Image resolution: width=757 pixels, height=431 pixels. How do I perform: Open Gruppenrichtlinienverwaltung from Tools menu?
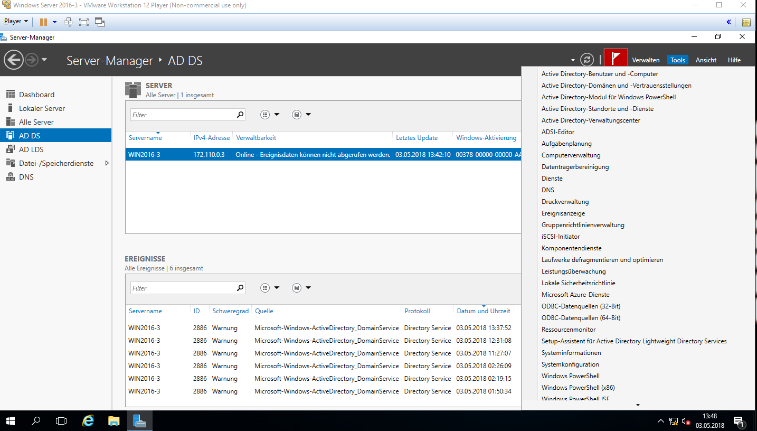583,225
